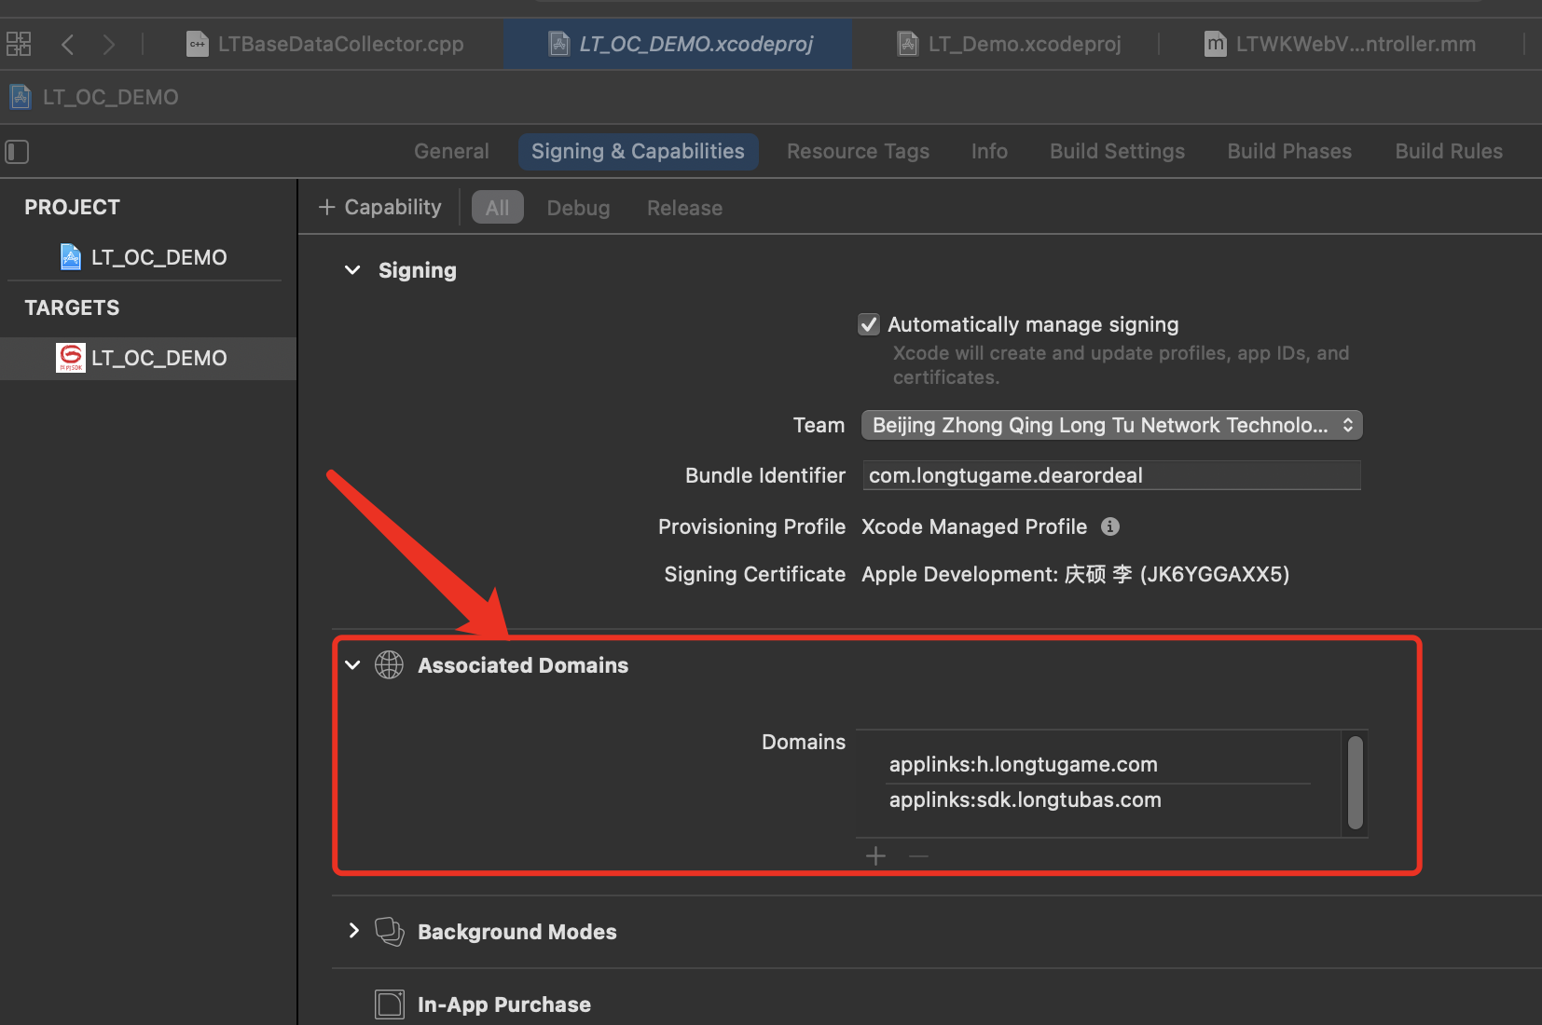1542x1025 pixels.
Task: Click the Bundle Identifier text field
Action: coord(1111,475)
